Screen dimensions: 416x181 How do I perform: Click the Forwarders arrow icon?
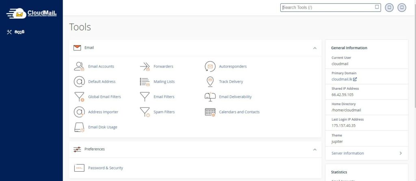tap(145, 66)
